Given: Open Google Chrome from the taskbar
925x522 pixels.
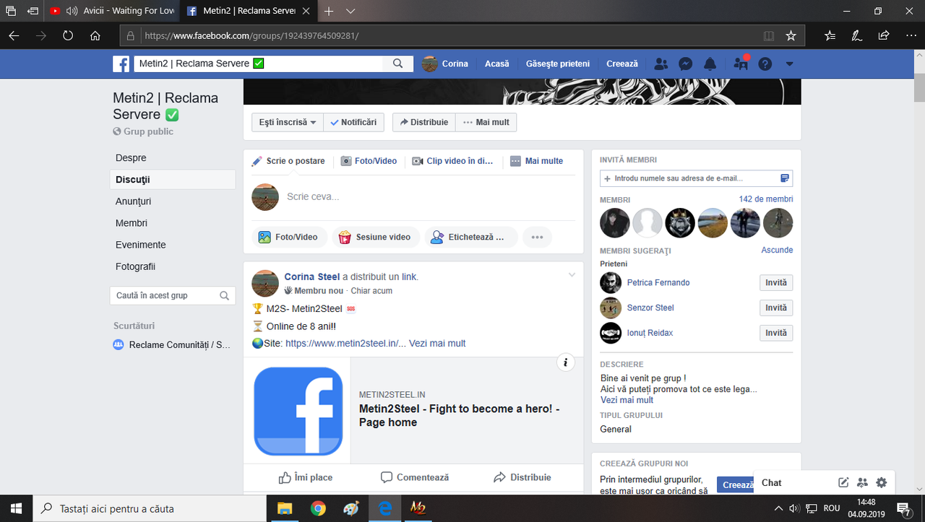Looking at the screenshot, I should tap(318, 508).
